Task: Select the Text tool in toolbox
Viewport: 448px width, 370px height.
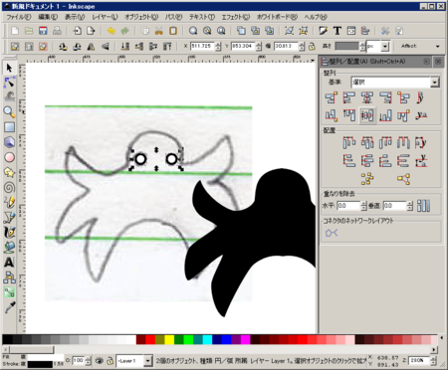Action: 9,263
